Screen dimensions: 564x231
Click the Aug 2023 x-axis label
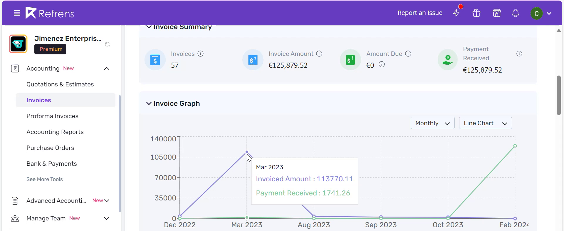314,225
